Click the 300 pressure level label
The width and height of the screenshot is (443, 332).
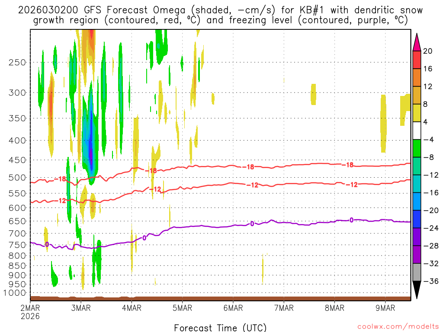[x=17, y=93]
